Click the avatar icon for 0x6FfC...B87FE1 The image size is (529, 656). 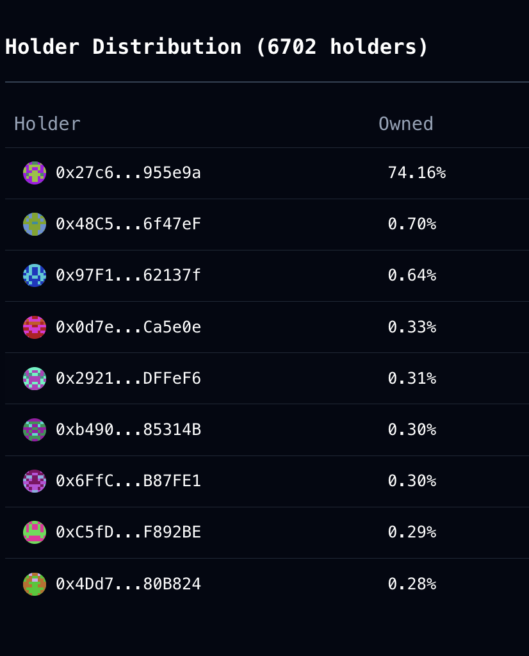tap(35, 481)
